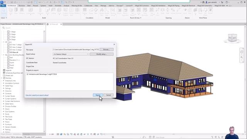247x139 pixels.
Task: Select the Railing tool in Circulation
Action: pos(85,11)
